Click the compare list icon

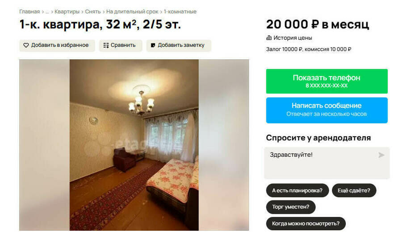[106, 45]
